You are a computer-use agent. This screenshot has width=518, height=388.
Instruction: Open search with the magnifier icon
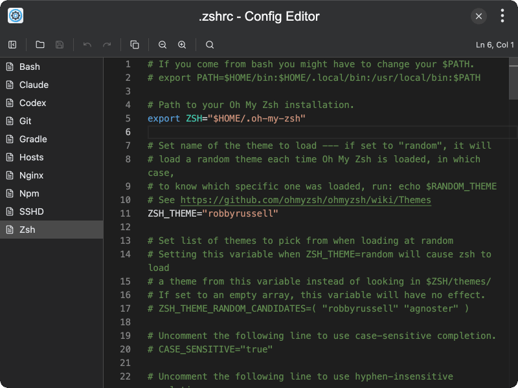(210, 45)
